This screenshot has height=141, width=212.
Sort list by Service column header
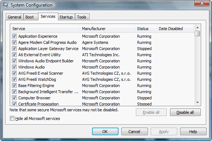pos(45,29)
